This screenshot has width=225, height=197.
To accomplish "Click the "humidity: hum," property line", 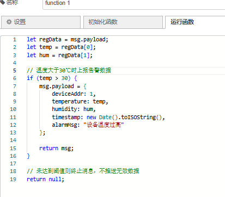I will (x=74, y=109).
